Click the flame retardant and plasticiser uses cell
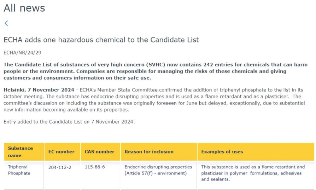 pos(253,173)
